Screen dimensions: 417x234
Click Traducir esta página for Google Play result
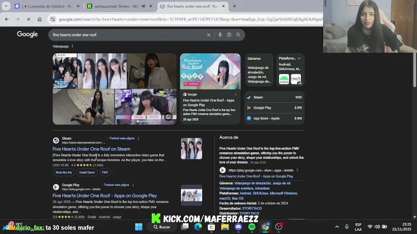[x=117, y=185]
